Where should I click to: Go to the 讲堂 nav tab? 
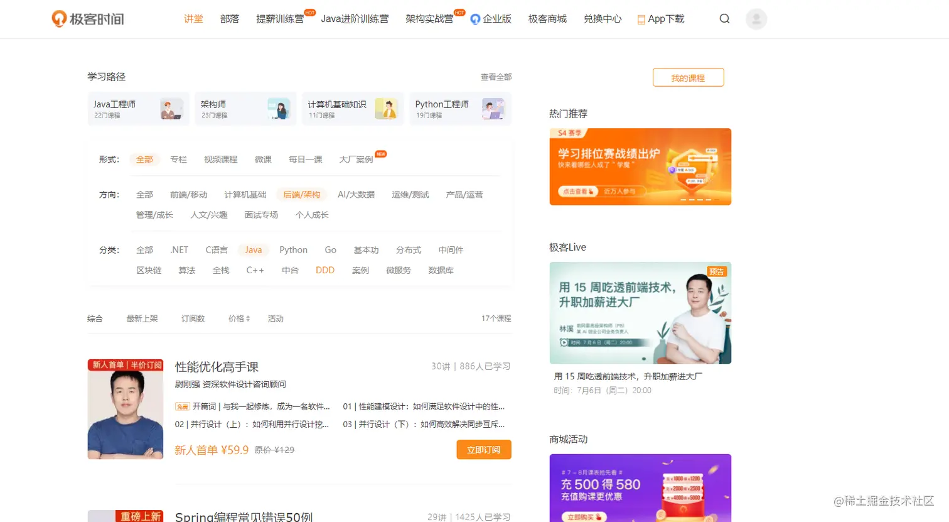(x=193, y=19)
